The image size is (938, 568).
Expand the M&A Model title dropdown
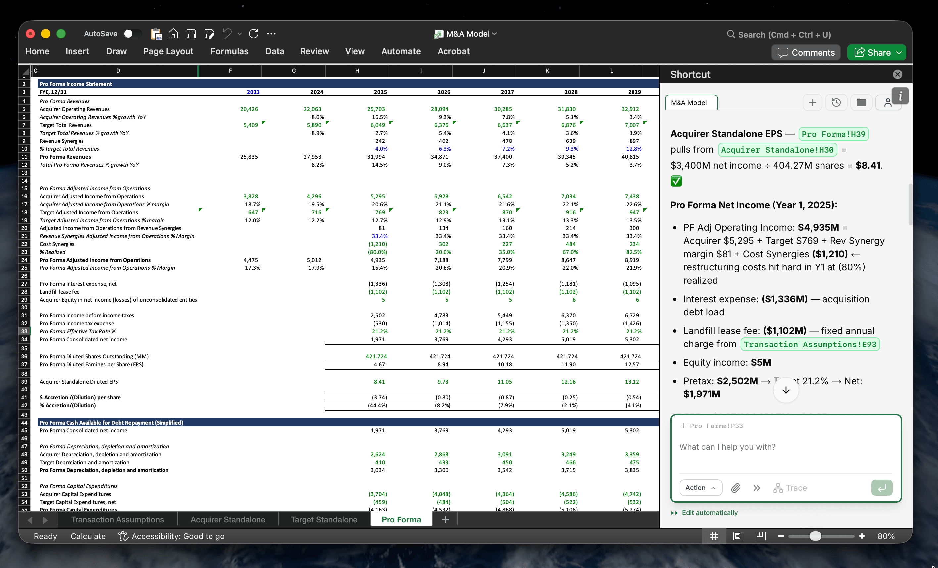pos(494,34)
